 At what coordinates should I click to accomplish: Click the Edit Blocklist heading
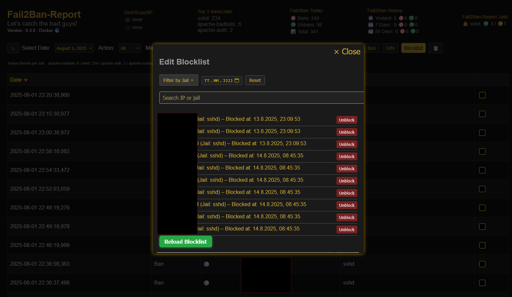[x=184, y=62]
